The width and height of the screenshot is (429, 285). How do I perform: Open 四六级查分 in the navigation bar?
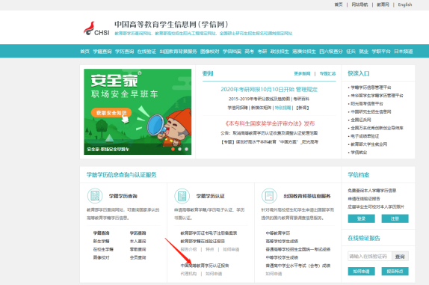point(331,51)
